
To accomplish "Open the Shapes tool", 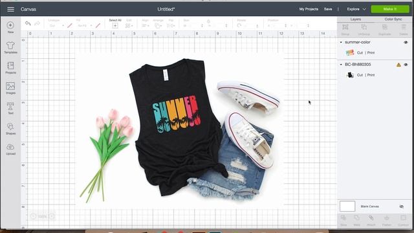I will point(10,129).
